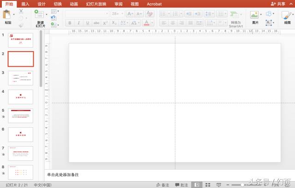Toggle italic formatting
The height and width of the screenshot is (188, 295).
coord(78,23)
